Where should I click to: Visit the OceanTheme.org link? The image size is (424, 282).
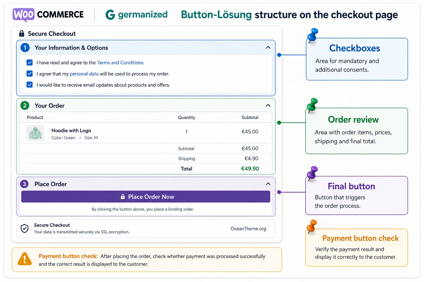[x=248, y=229]
